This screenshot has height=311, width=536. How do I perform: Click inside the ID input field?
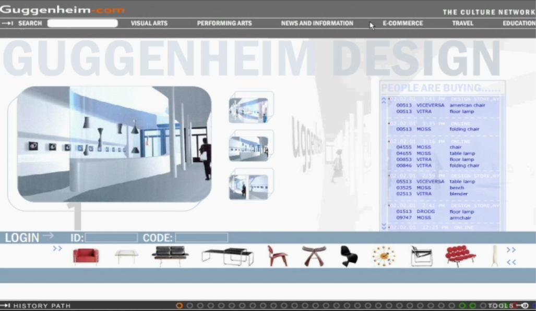coord(112,238)
